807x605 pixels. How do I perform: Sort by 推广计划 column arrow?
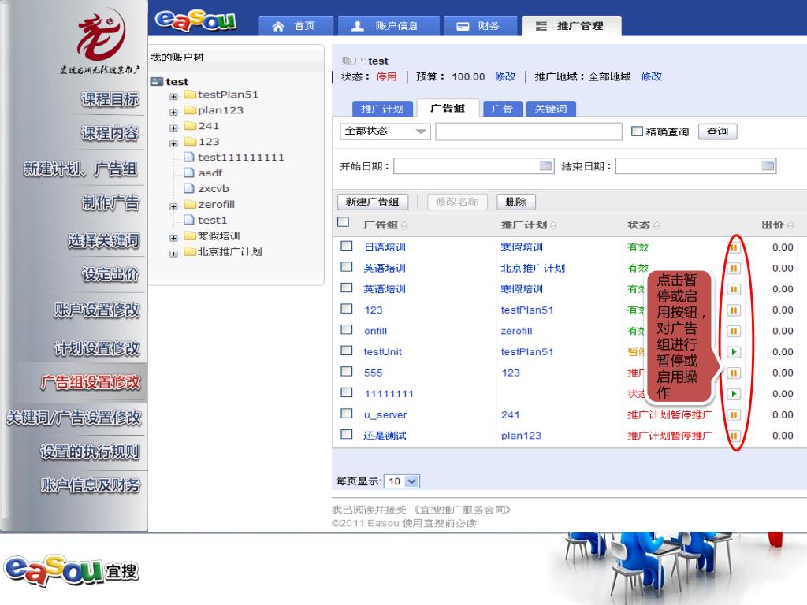(553, 225)
